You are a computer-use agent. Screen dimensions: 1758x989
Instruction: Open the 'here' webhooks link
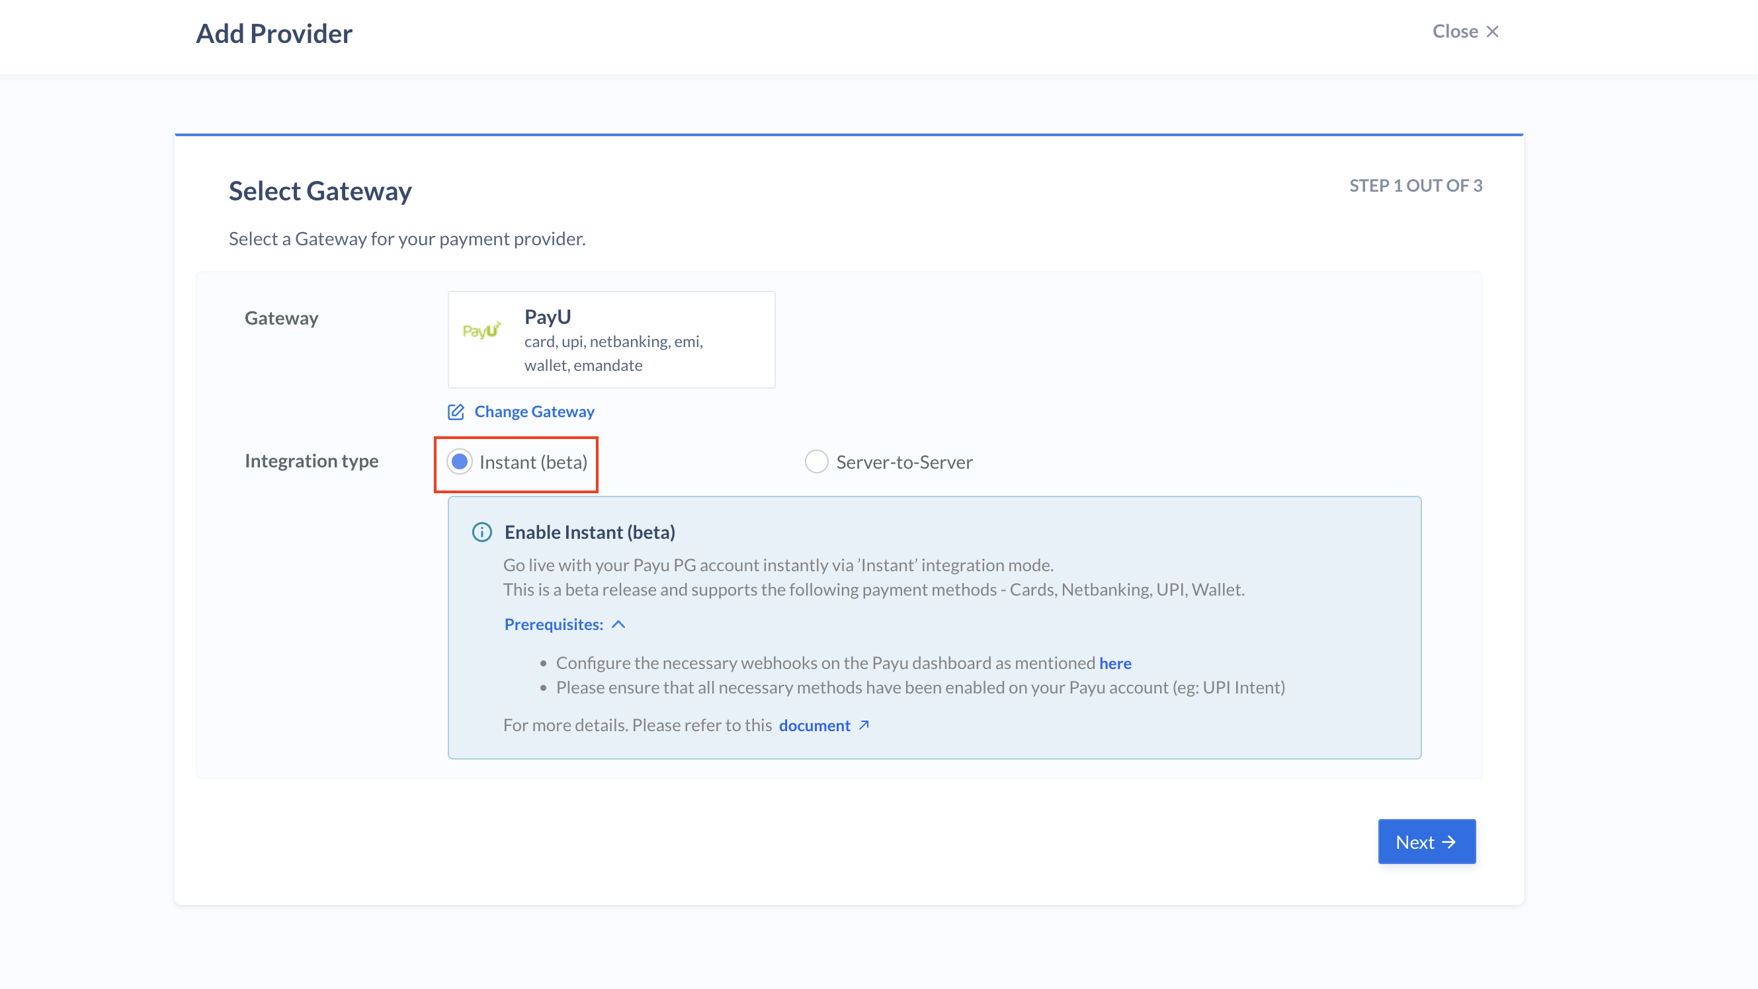click(1115, 663)
